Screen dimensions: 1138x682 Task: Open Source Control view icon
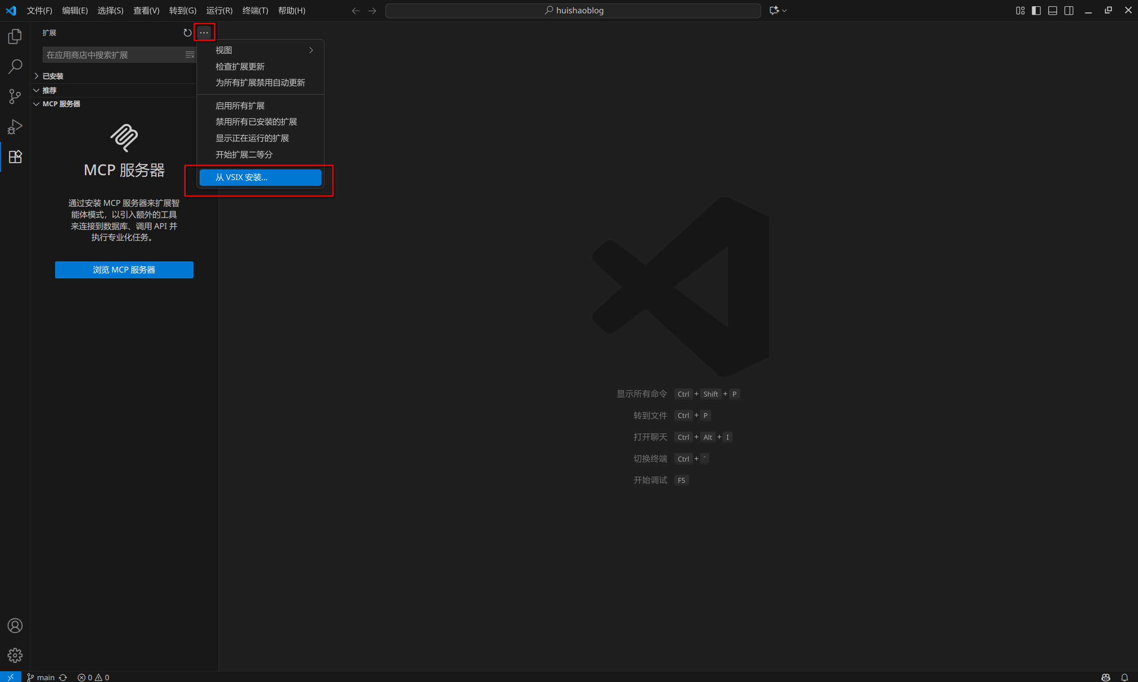[x=15, y=96]
